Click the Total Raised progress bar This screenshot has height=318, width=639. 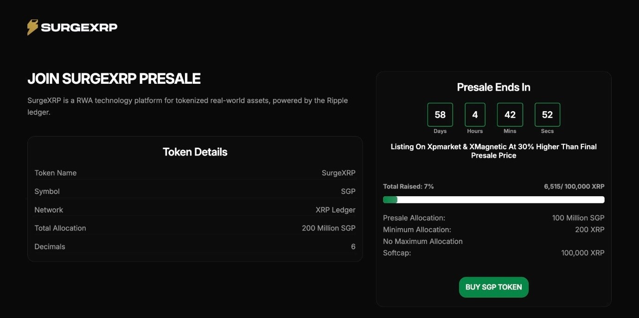click(493, 200)
